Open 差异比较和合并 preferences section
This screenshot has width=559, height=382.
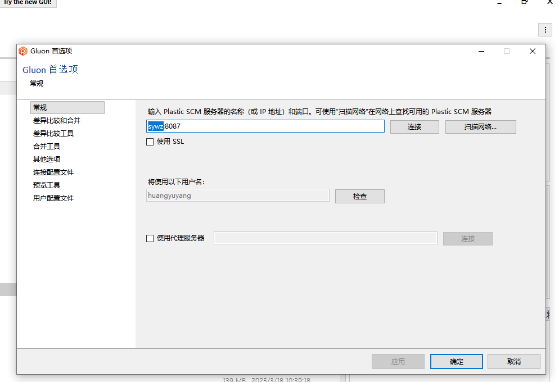(x=57, y=121)
